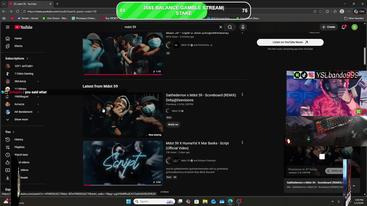
Task: Open the browser profile icon
Action: tap(342, 11)
